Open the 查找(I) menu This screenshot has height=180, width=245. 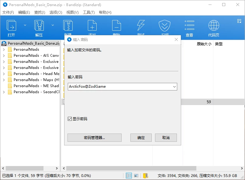[x=40, y=12]
